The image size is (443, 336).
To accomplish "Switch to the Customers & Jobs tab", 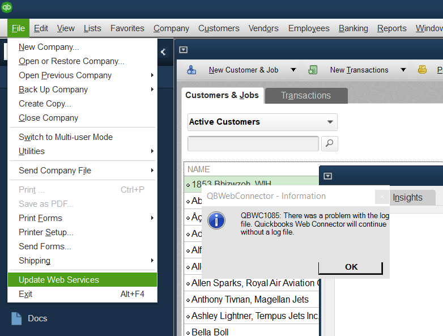I will [x=222, y=95].
